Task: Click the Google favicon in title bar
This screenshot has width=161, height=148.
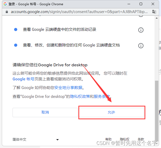Action: (5, 4)
